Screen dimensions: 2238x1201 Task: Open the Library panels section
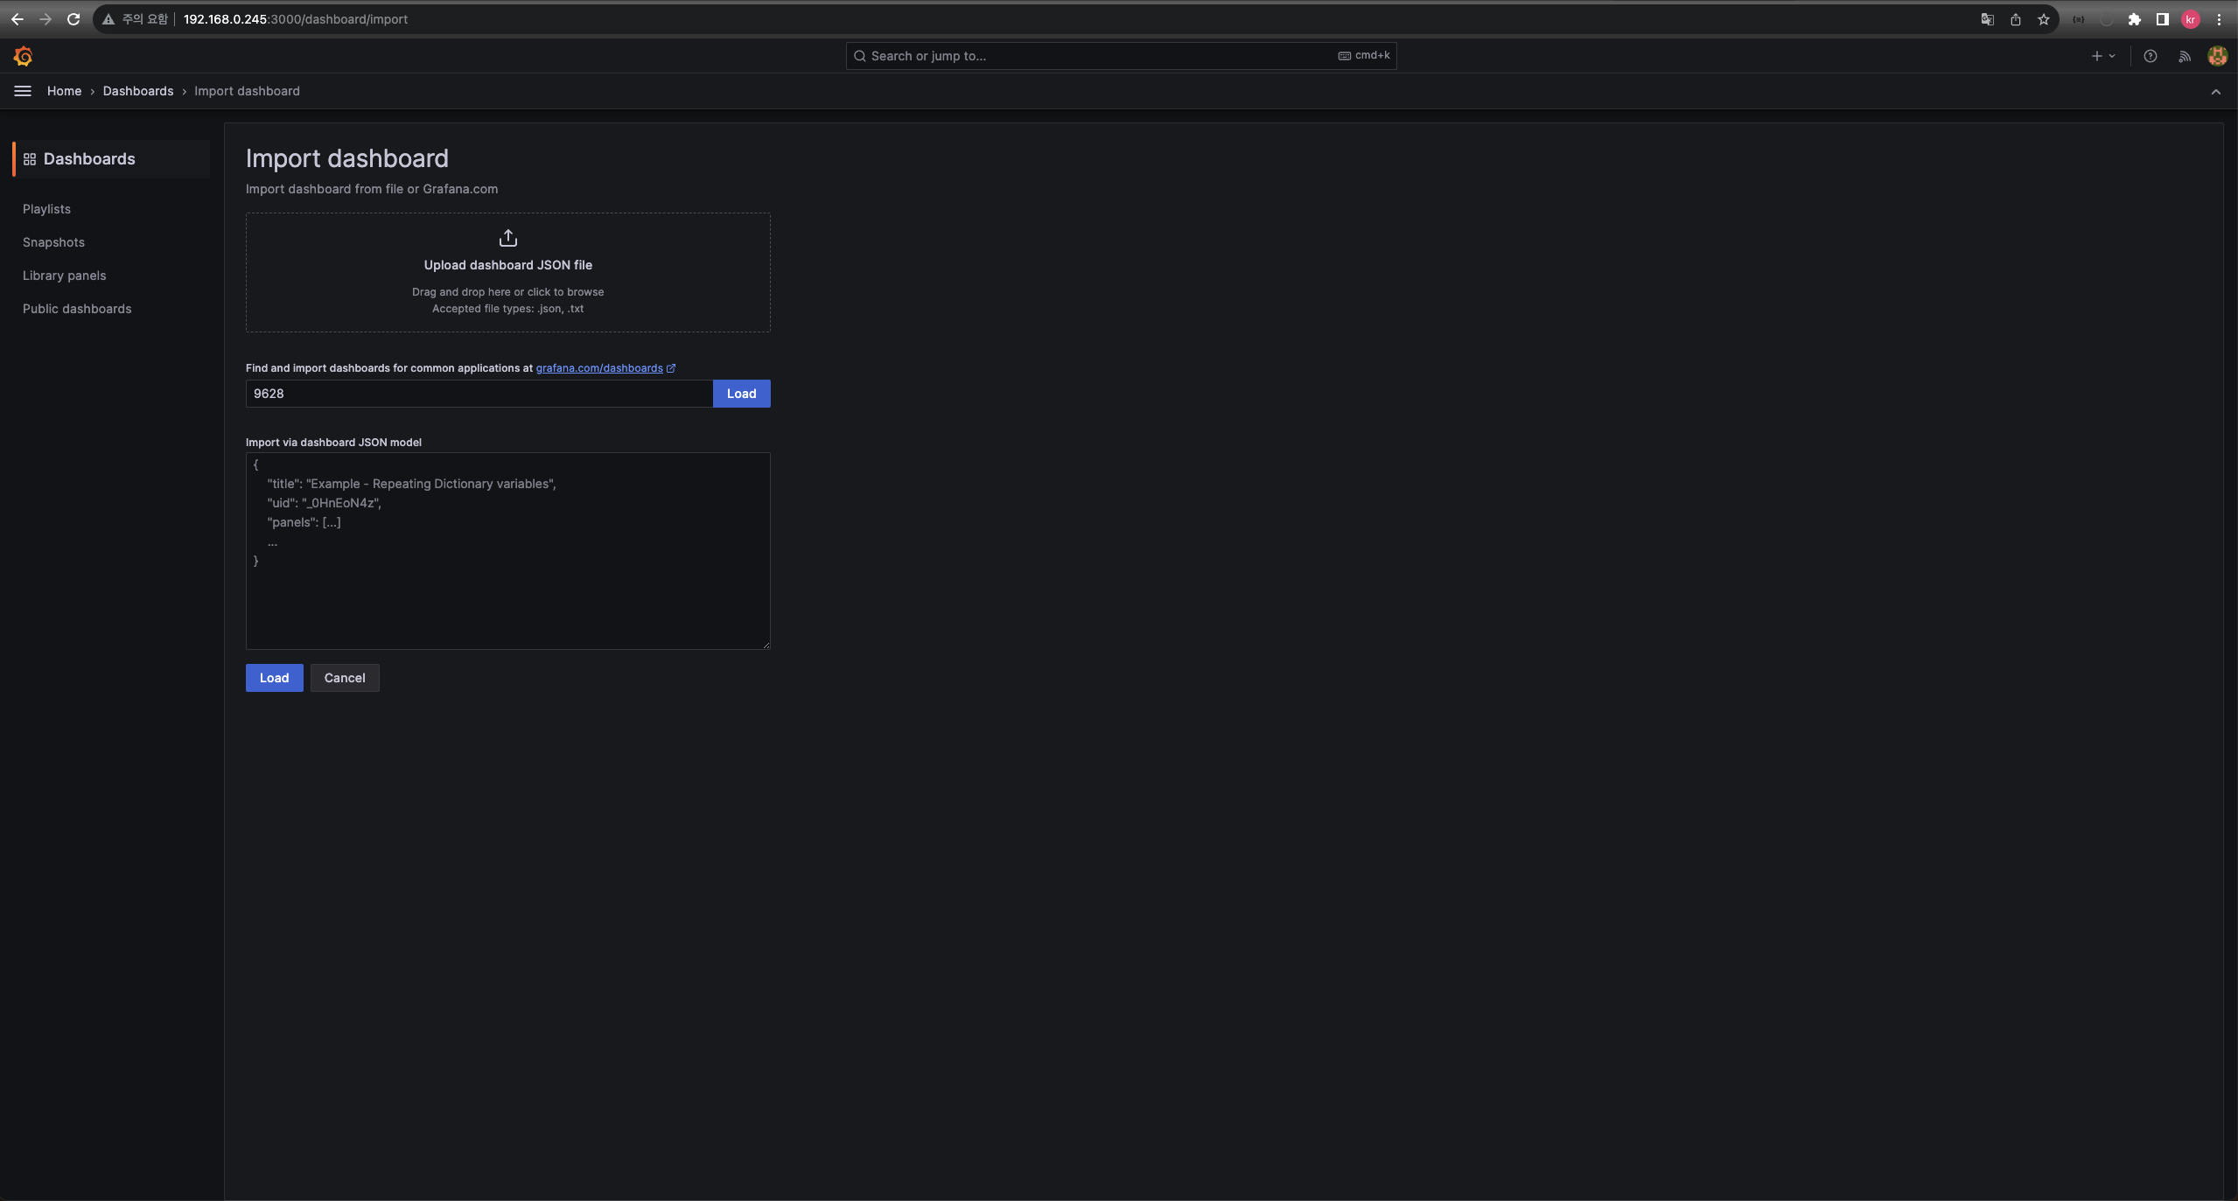point(64,275)
